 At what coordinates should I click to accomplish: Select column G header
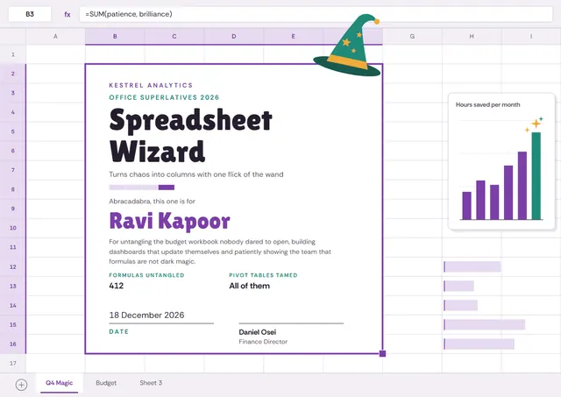coord(412,36)
